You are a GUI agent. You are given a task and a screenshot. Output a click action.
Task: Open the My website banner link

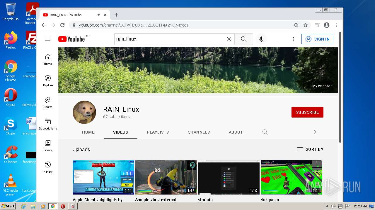click(321, 86)
